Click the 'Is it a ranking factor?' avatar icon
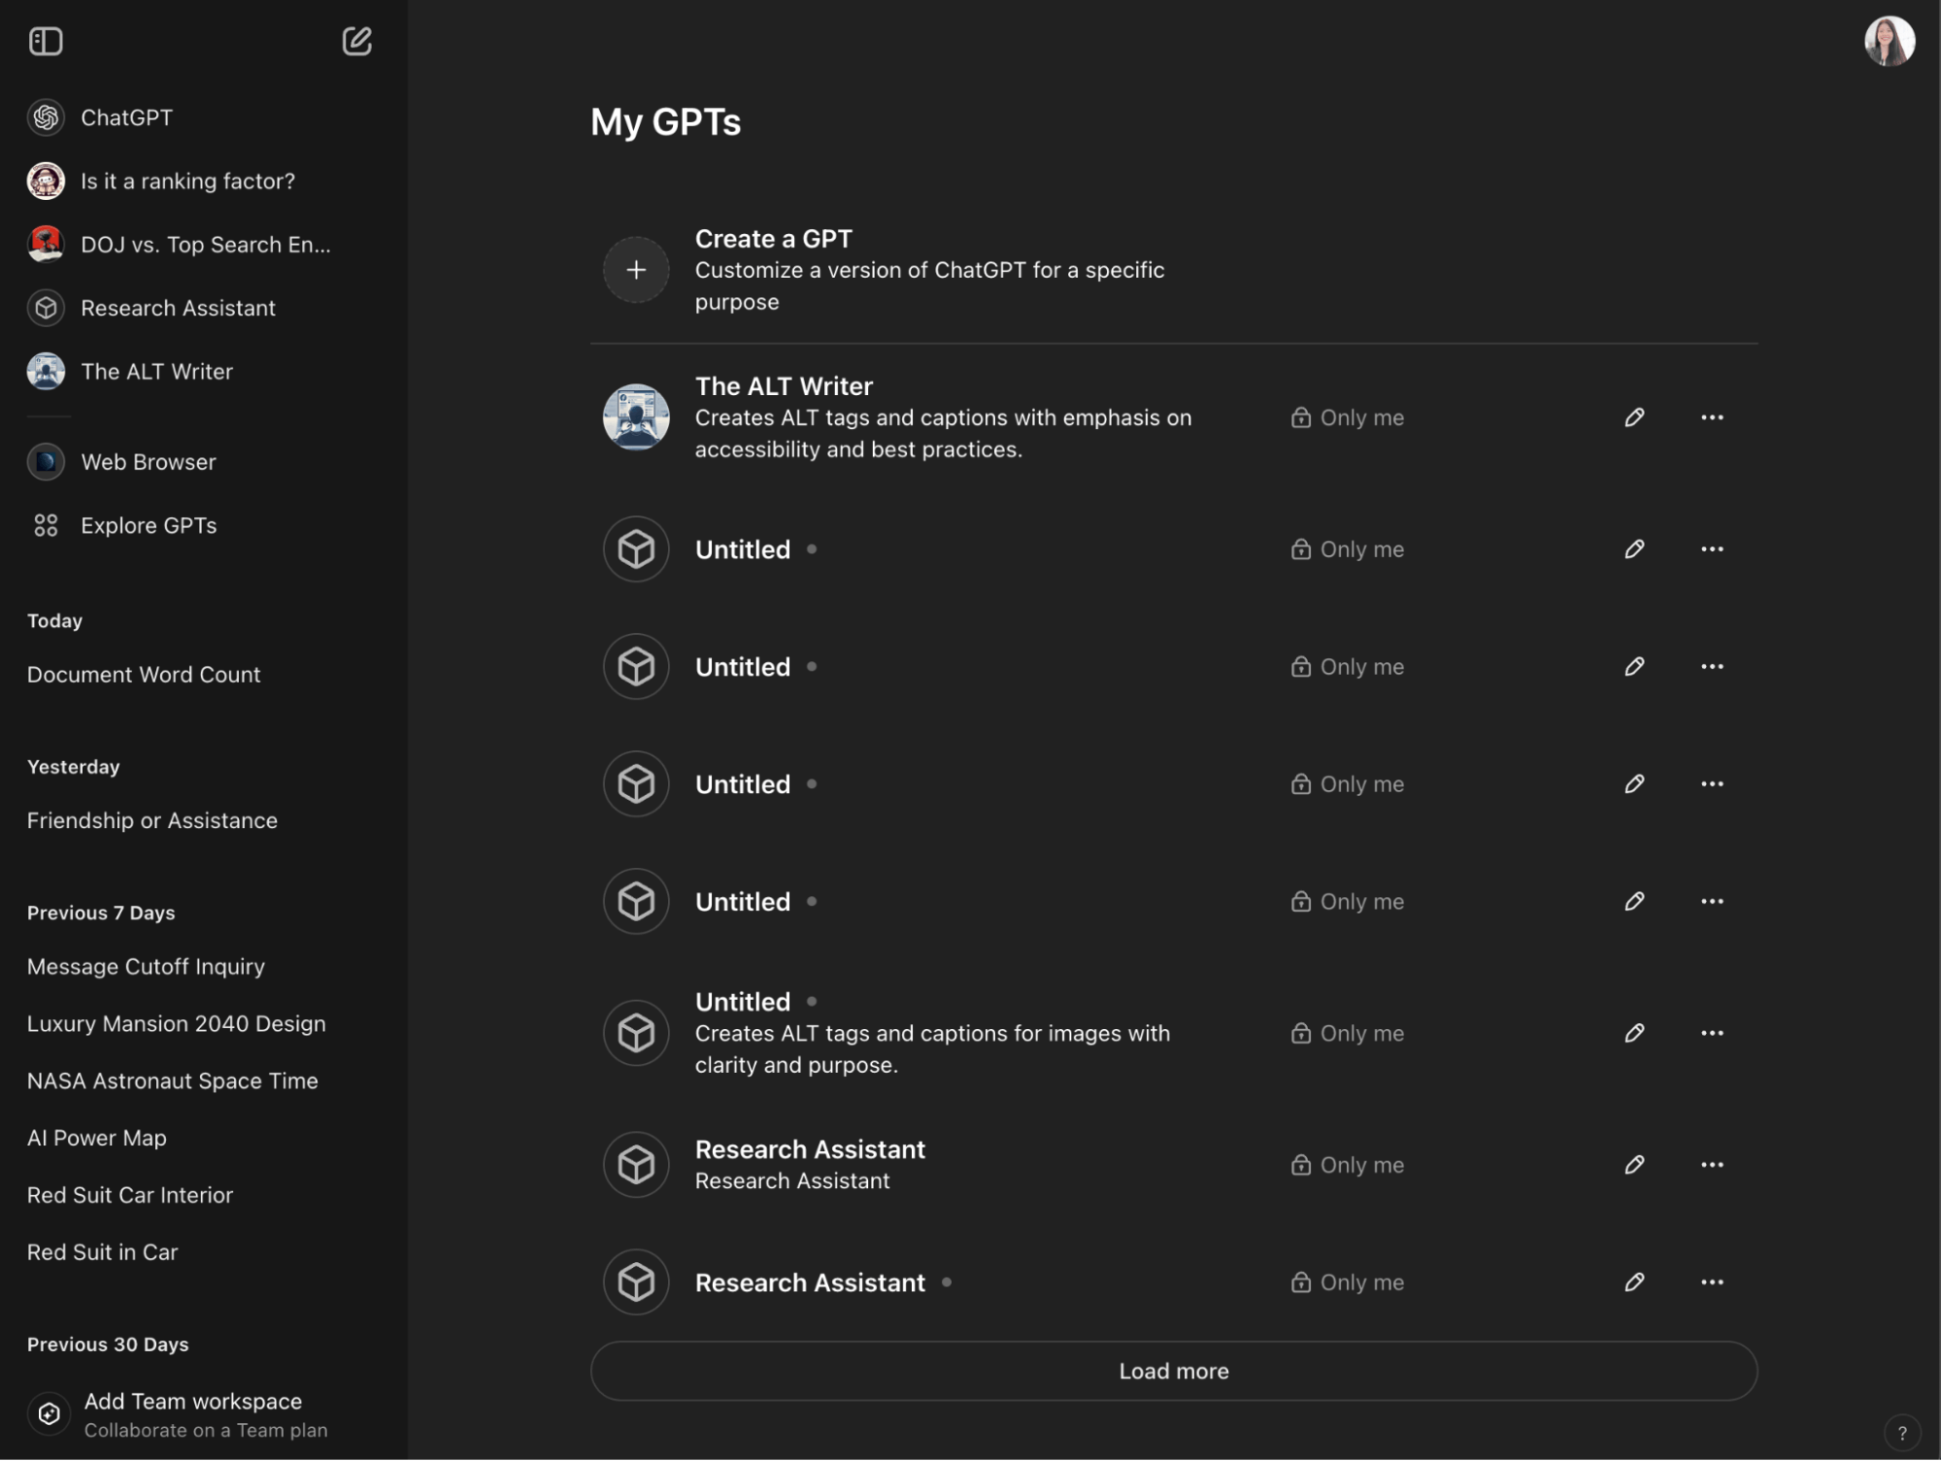Screen dimensions: 1941x1461 click(46, 182)
